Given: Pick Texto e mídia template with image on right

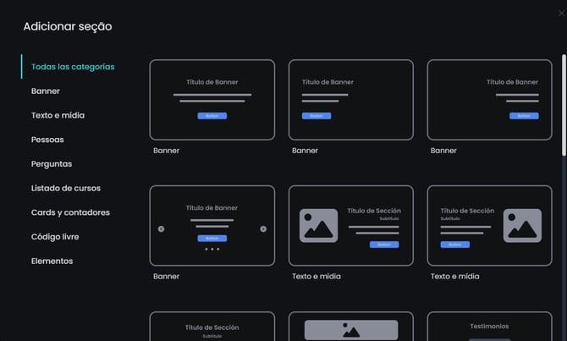Looking at the screenshot, I should [x=490, y=226].
